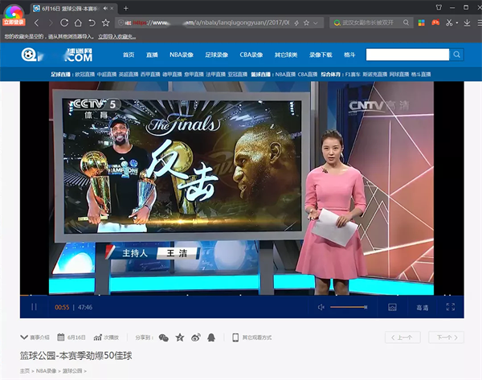
Task: Go back to the previous page
Action: coord(37,22)
